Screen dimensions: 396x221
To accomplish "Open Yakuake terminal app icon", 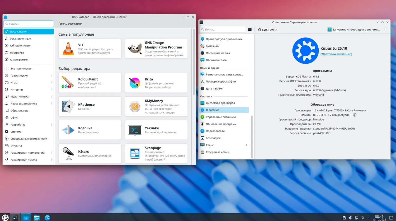I will click(x=135, y=130).
